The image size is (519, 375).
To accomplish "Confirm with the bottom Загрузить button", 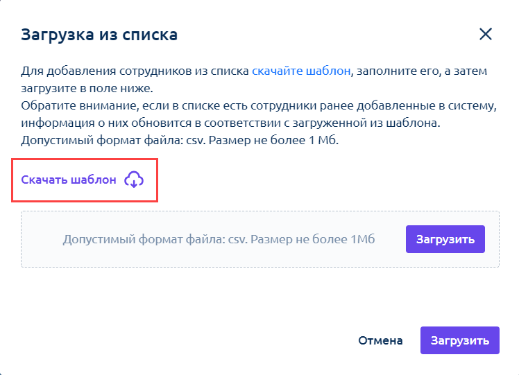I will pyautogui.click(x=460, y=340).
